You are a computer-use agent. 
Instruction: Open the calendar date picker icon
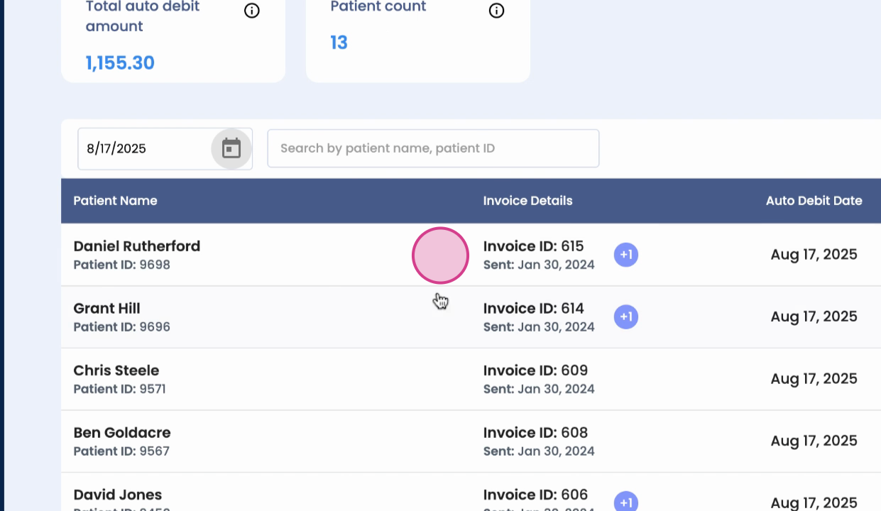[x=231, y=148]
